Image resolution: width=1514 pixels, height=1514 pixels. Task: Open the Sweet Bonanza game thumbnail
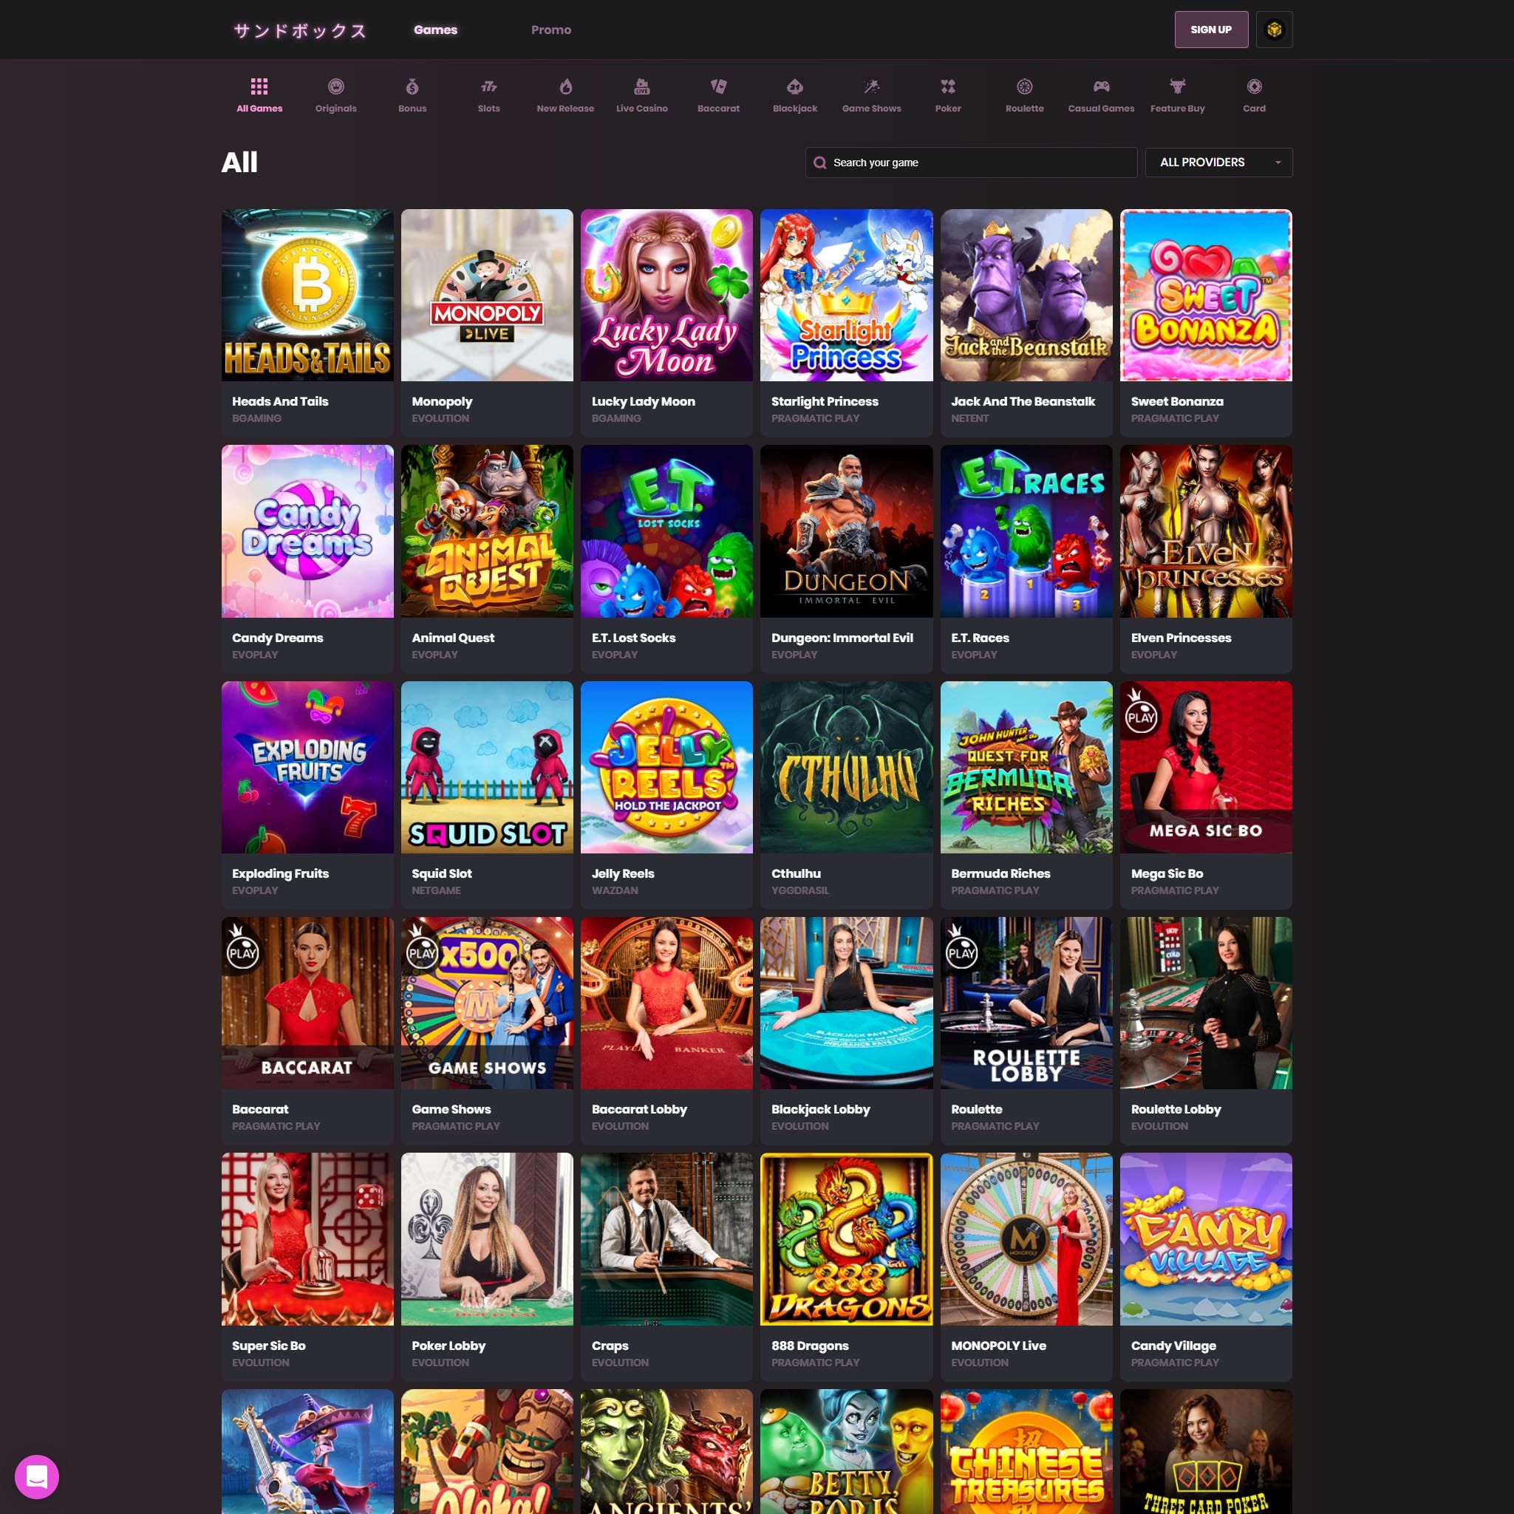(x=1205, y=296)
